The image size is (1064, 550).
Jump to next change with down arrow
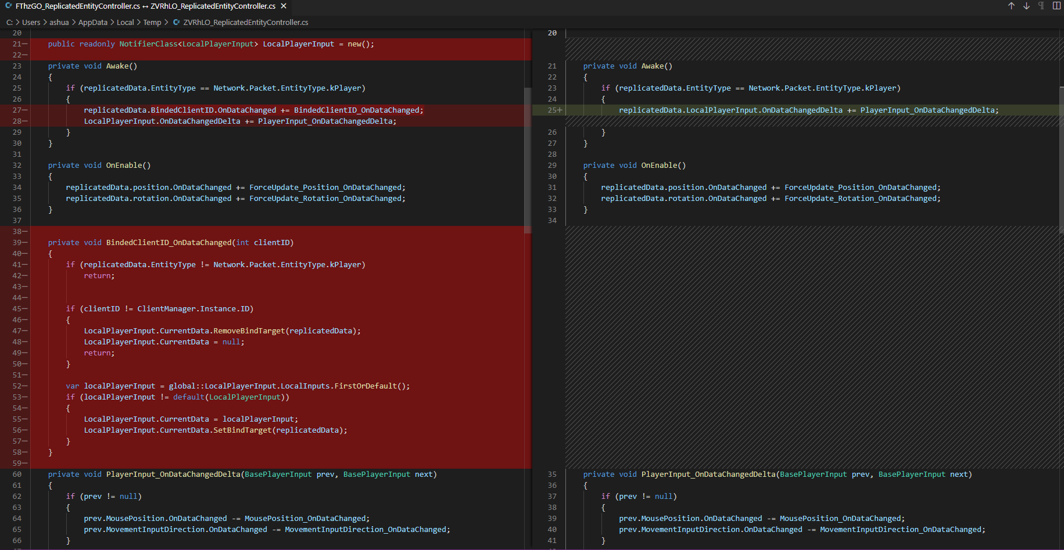click(x=1026, y=6)
